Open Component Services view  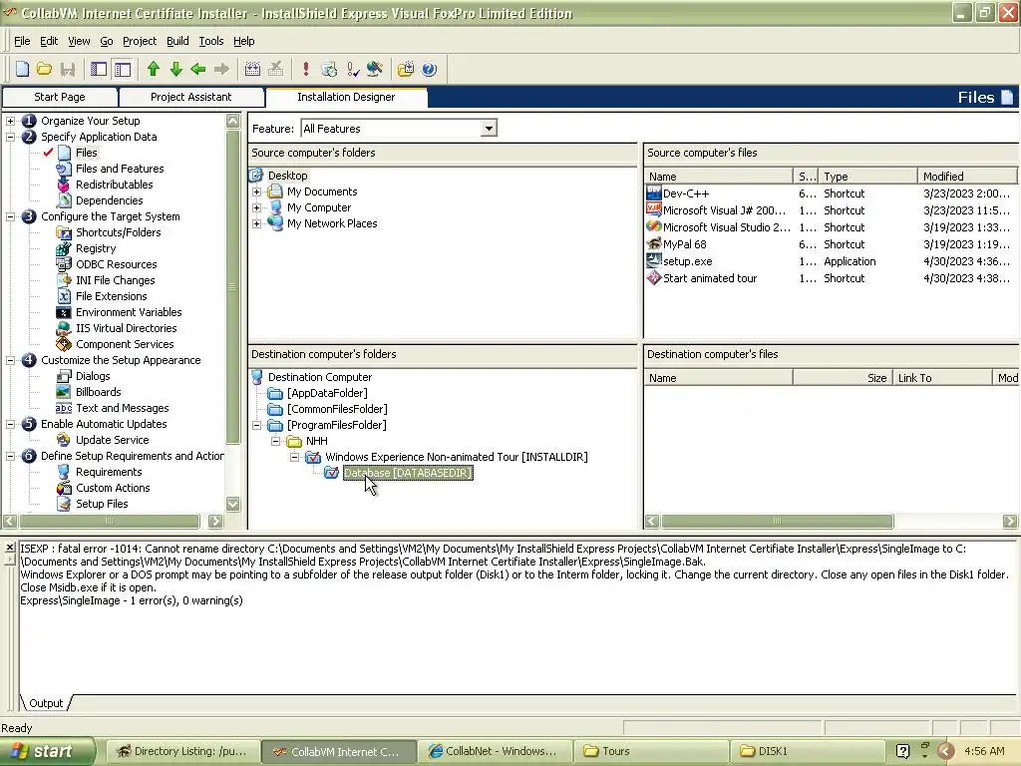click(125, 344)
